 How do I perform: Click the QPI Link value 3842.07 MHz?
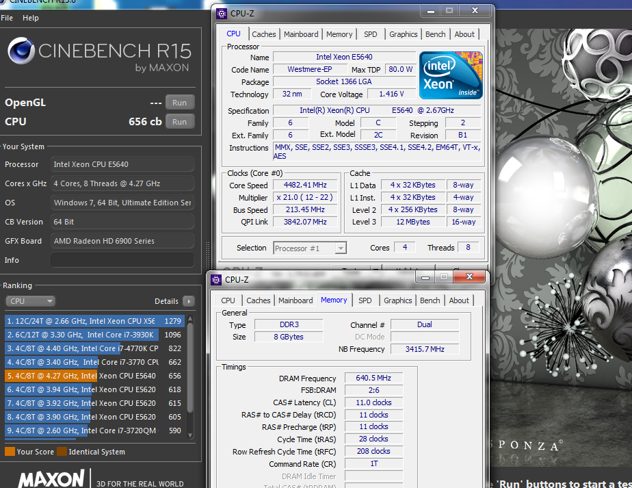point(305,222)
